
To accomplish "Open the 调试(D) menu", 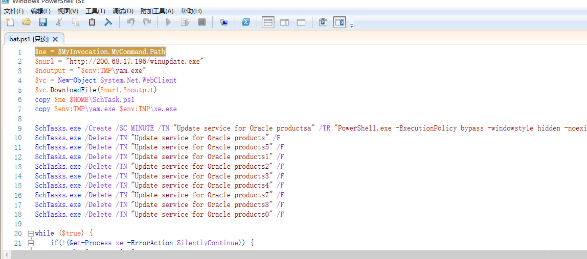I will [122, 11].
